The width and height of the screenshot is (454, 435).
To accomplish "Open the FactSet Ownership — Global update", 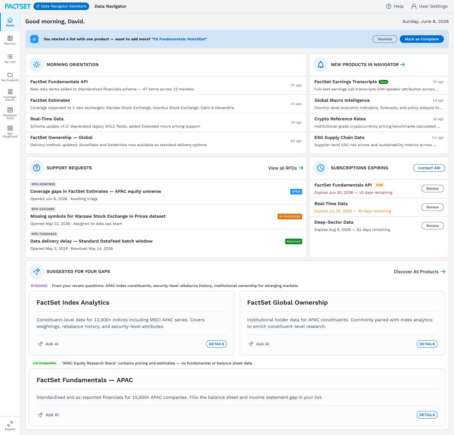I will 166,141.
